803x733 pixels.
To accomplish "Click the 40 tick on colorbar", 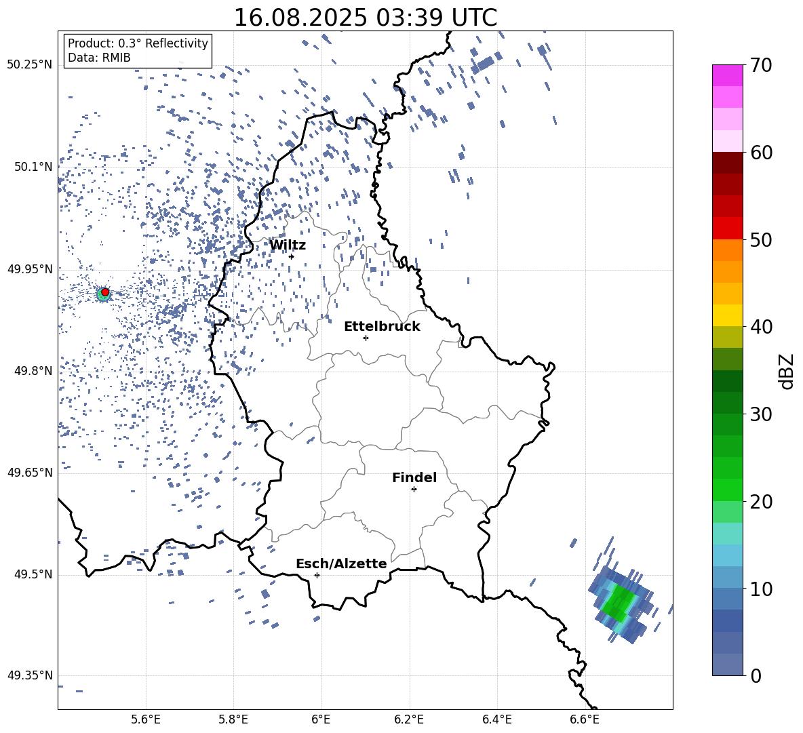I will (x=761, y=327).
